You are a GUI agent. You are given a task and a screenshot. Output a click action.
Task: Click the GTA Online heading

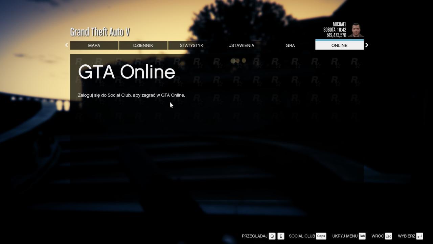pyautogui.click(x=127, y=72)
